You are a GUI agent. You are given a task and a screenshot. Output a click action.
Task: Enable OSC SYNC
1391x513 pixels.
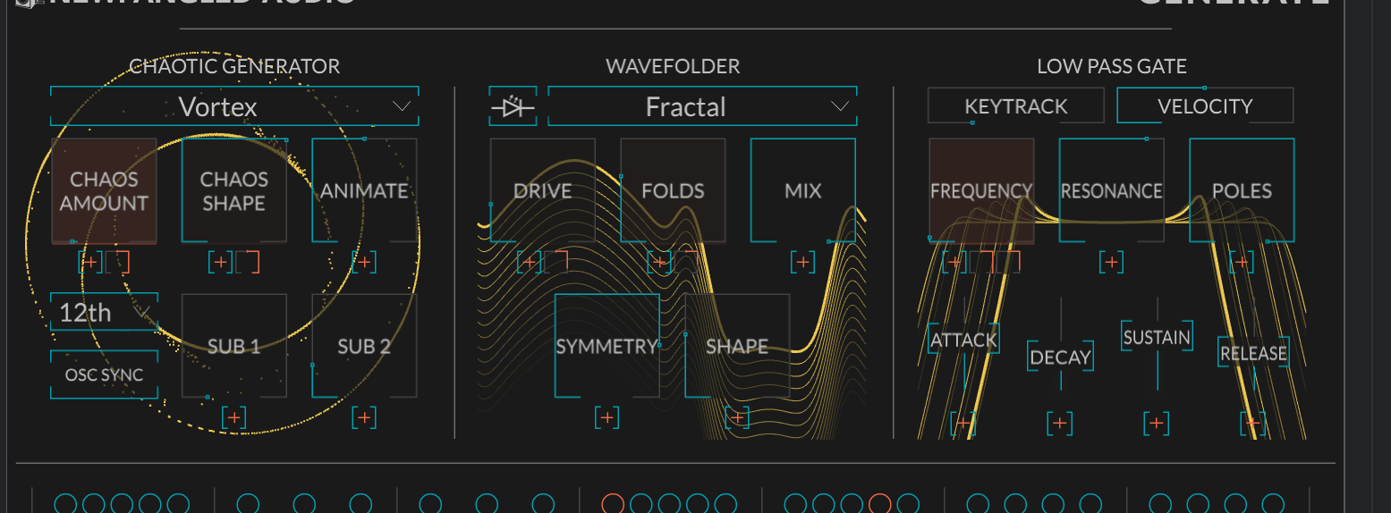click(x=104, y=374)
